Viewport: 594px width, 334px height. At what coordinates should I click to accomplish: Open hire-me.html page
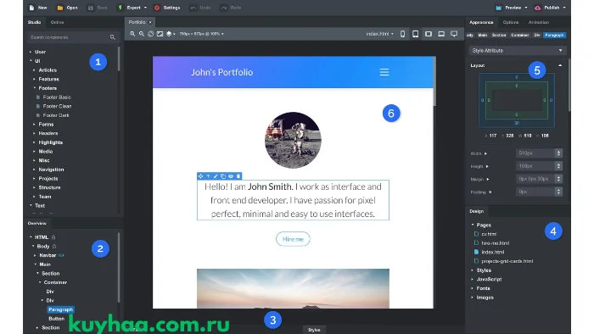(495, 242)
